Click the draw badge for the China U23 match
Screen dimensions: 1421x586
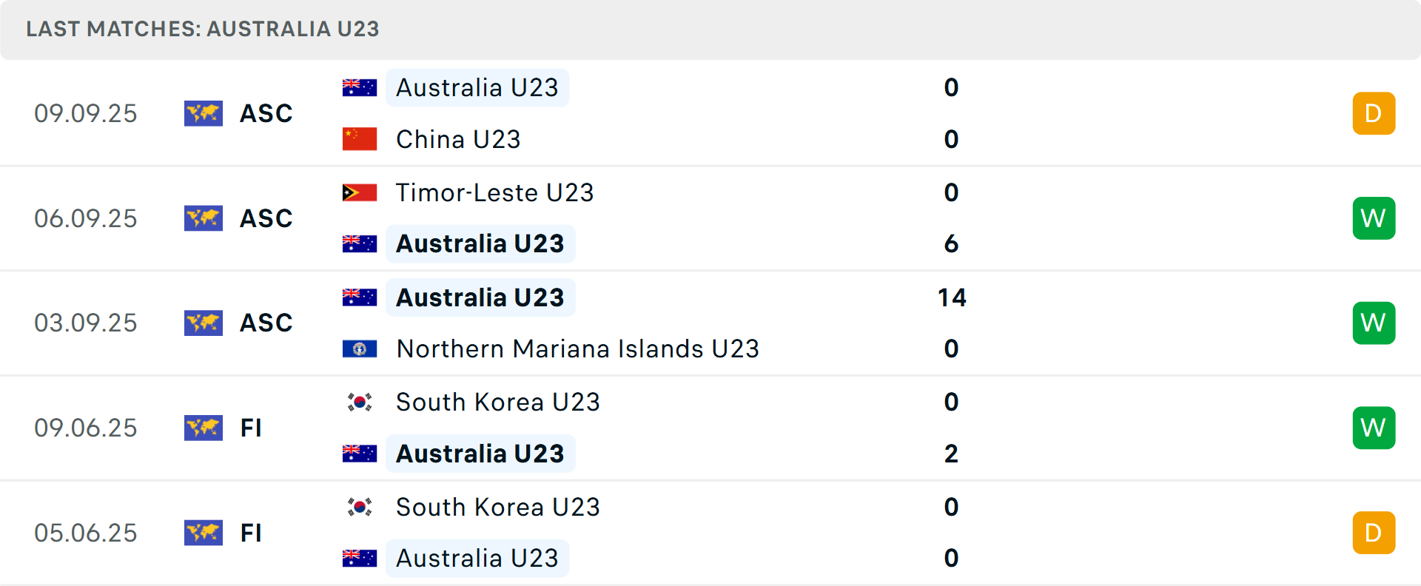point(1374,113)
